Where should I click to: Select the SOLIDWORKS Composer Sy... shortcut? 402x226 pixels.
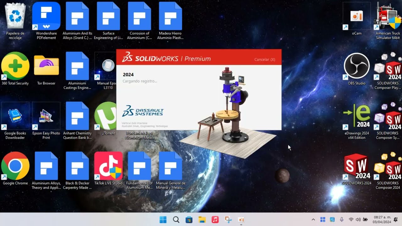388,121
